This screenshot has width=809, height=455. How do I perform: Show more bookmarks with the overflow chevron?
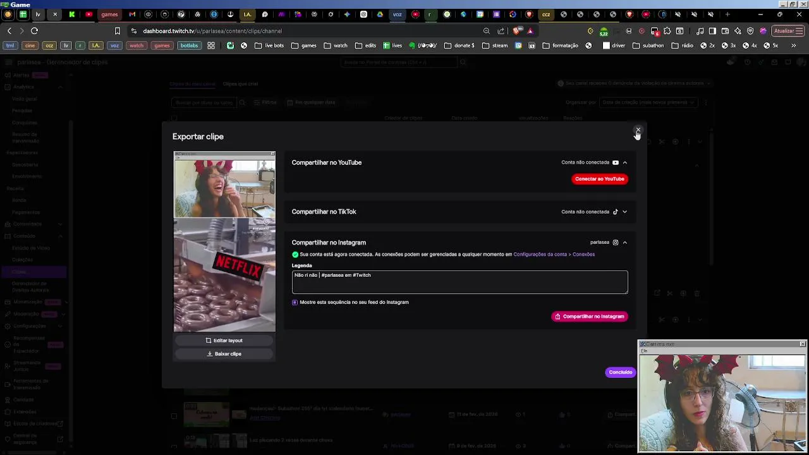[794, 45]
